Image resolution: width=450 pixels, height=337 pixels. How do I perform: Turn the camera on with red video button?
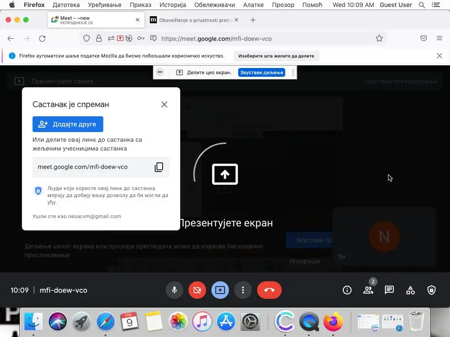pos(197,290)
